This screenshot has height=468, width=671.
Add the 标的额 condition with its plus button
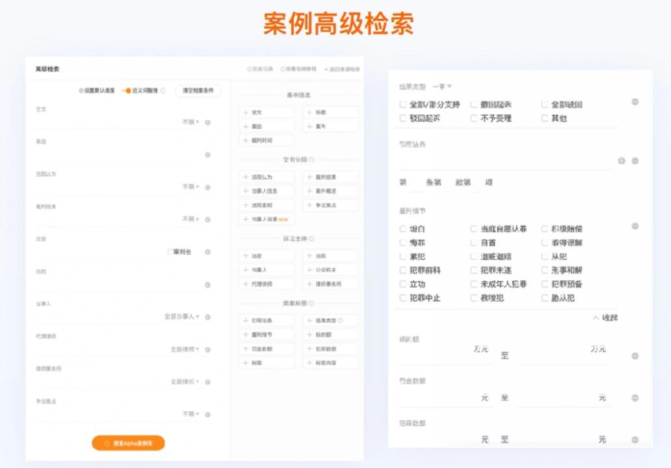pos(330,335)
